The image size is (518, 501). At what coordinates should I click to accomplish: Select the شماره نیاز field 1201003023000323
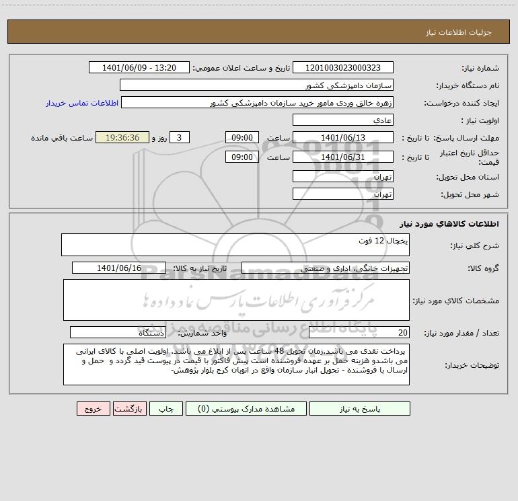click(x=343, y=67)
